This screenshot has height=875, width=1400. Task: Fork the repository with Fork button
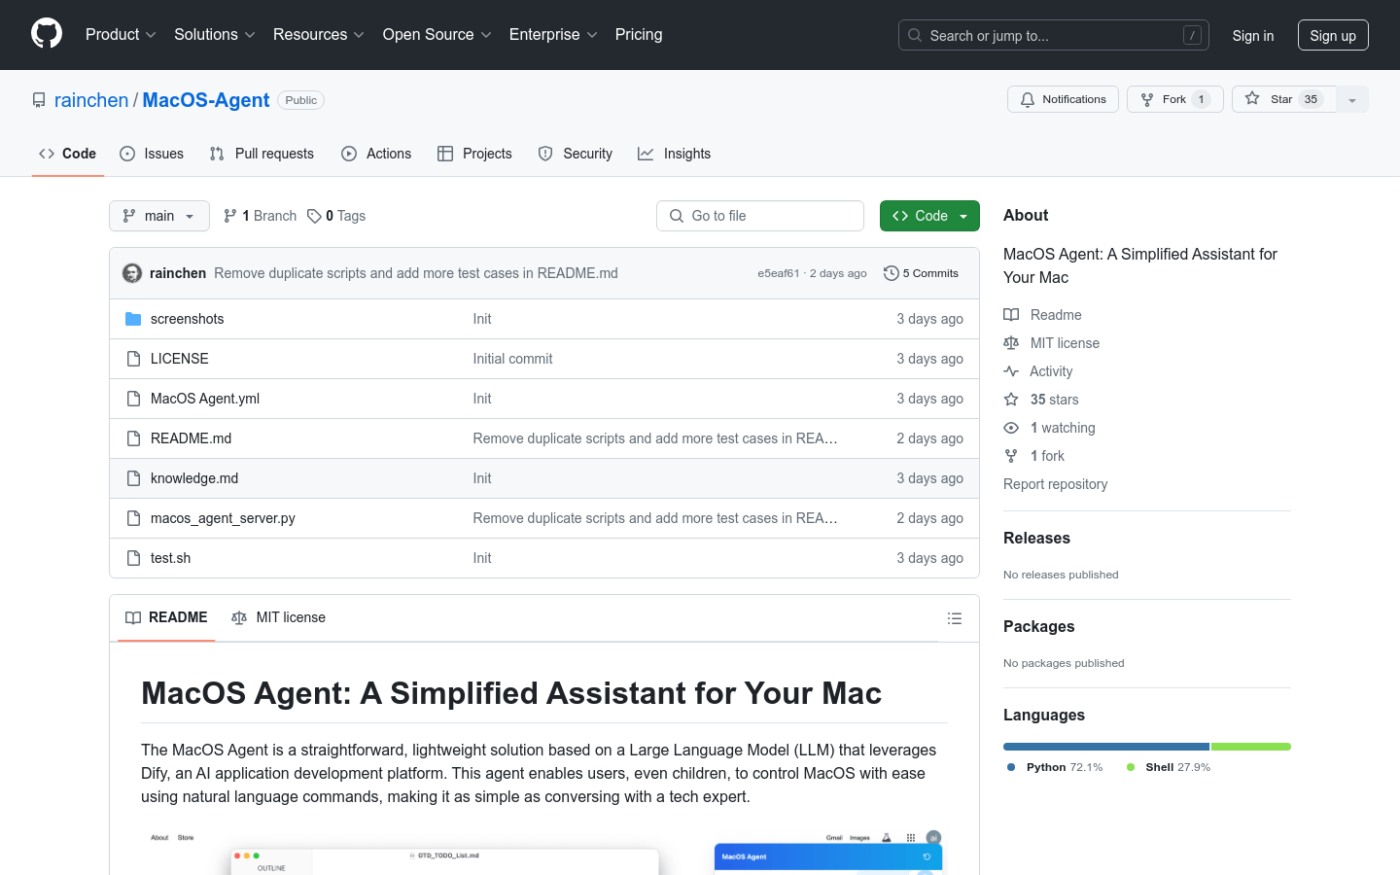[x=1174, y=99]
